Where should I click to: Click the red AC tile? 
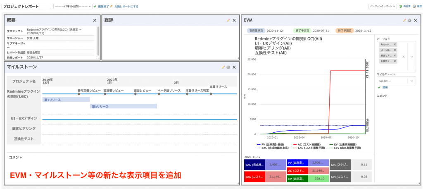[297, 171]
